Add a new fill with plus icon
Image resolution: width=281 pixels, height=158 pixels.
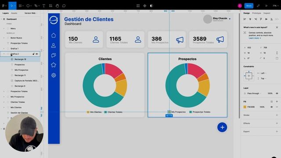click(x=277, y=101)
